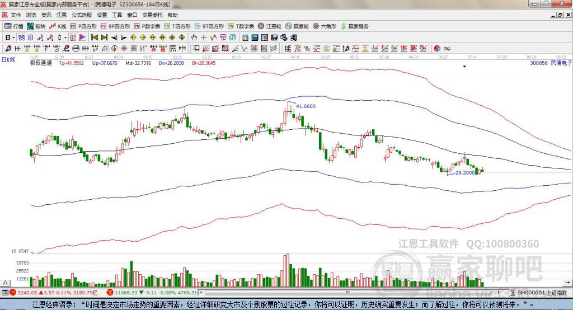Open the 帮助 menu

click(172, 15)
